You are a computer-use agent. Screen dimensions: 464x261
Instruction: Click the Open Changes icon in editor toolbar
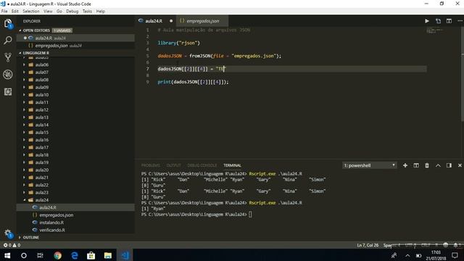(438, 21)
